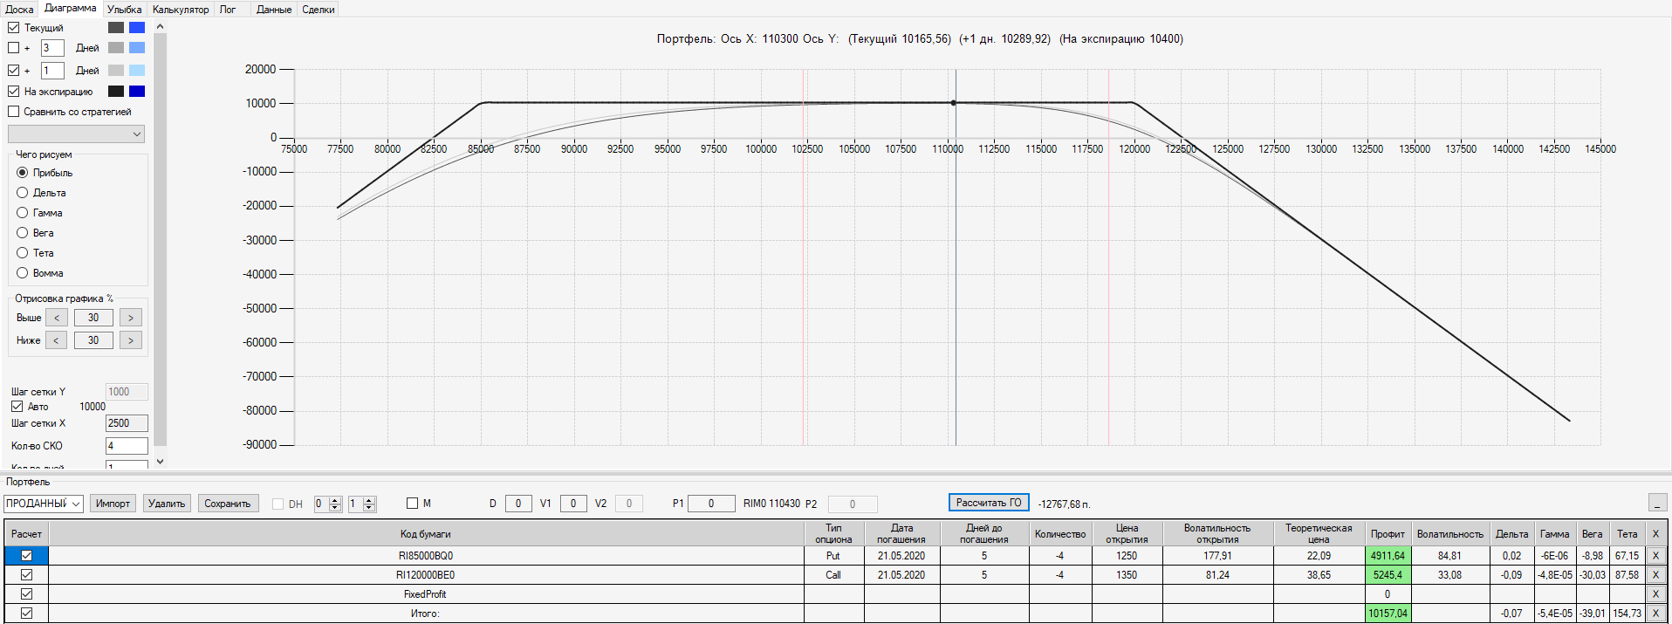The image size is (1672, 624).
Task: Delete the FixedProfit row using X
Action: [1655, 594]
